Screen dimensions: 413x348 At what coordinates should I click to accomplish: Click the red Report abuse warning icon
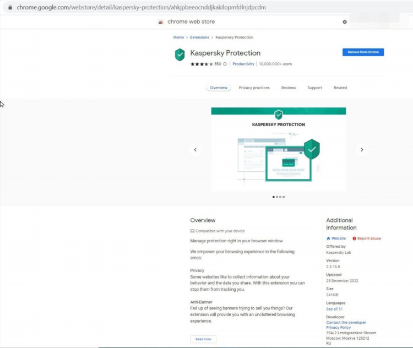click(x=354, y=238)
